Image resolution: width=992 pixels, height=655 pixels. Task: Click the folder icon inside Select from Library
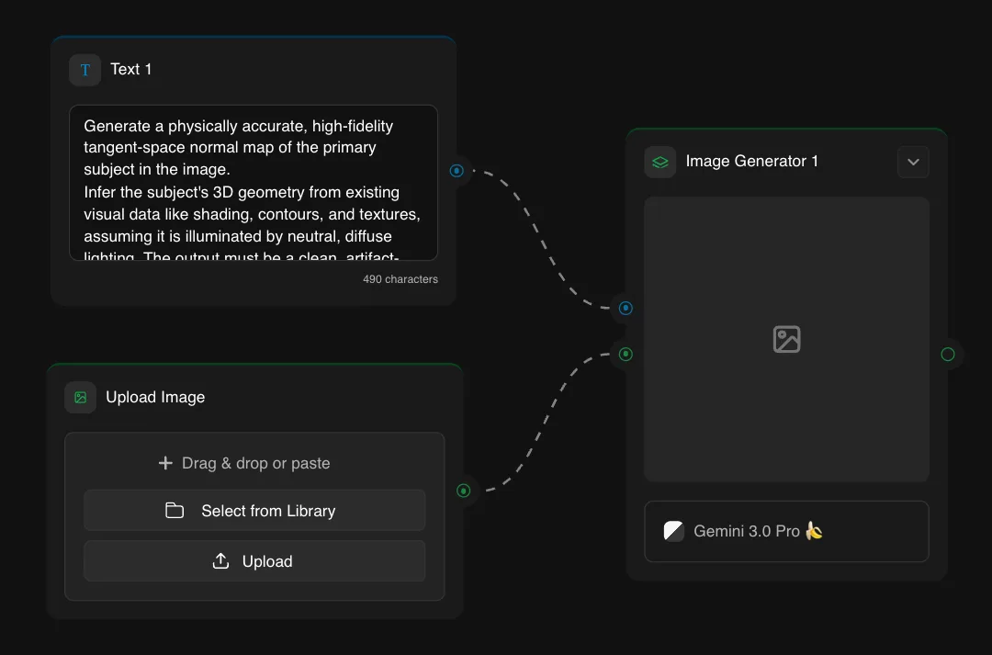click(175, 510)
